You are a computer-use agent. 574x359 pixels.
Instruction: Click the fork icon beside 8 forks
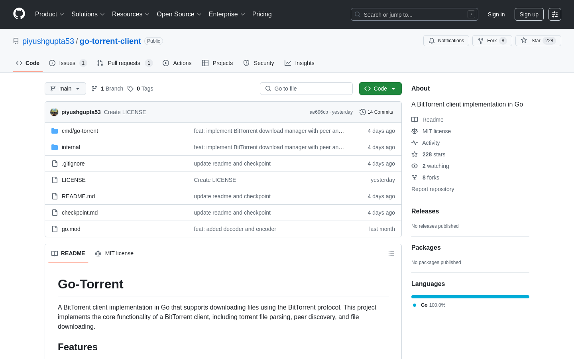[415, 178]
